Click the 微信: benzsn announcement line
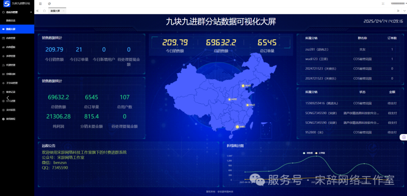This screenshot has width=407, height=196. tap(55, 163)
